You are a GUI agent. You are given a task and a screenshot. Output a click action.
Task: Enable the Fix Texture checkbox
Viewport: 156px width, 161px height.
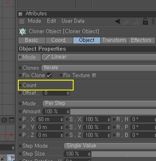[94, 76]
